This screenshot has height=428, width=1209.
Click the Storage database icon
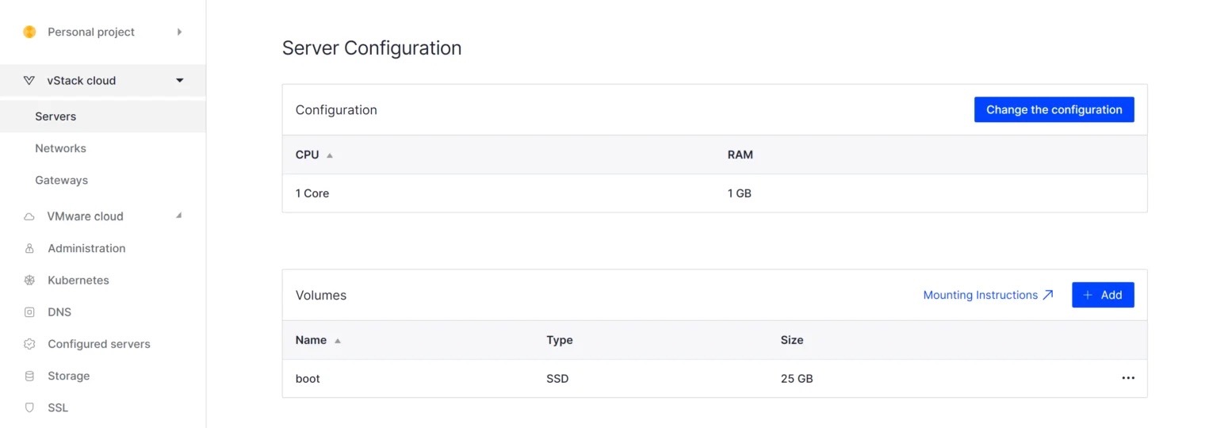tap(29, 376)
